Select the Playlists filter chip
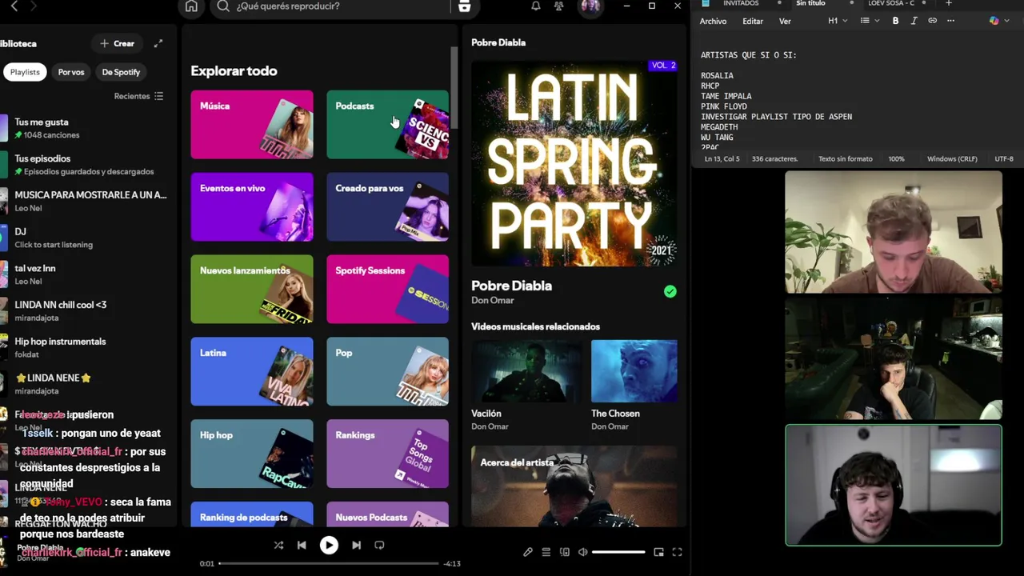Image resolution: width=1024 pixels, height=576 pixels. (x=25, y=72)
